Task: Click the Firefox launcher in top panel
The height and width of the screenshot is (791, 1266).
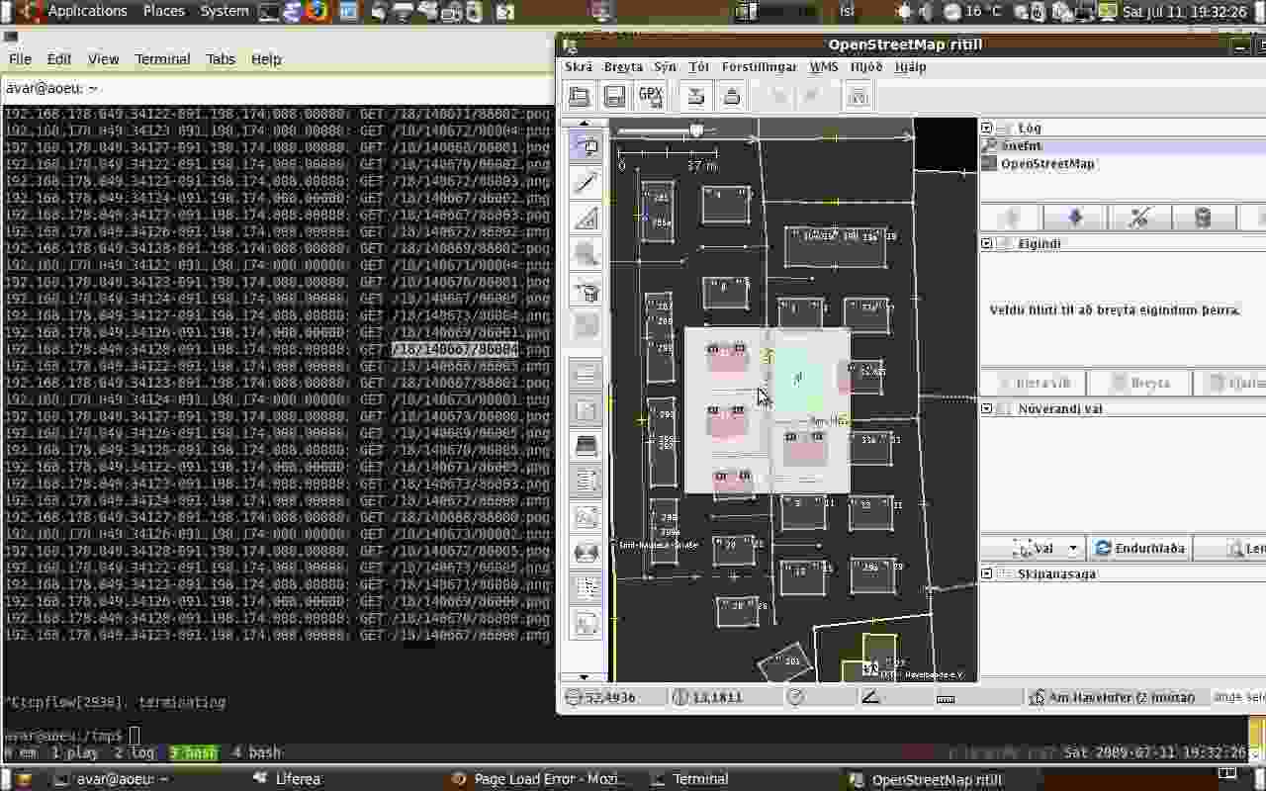Action: click(x=317, y=12)
